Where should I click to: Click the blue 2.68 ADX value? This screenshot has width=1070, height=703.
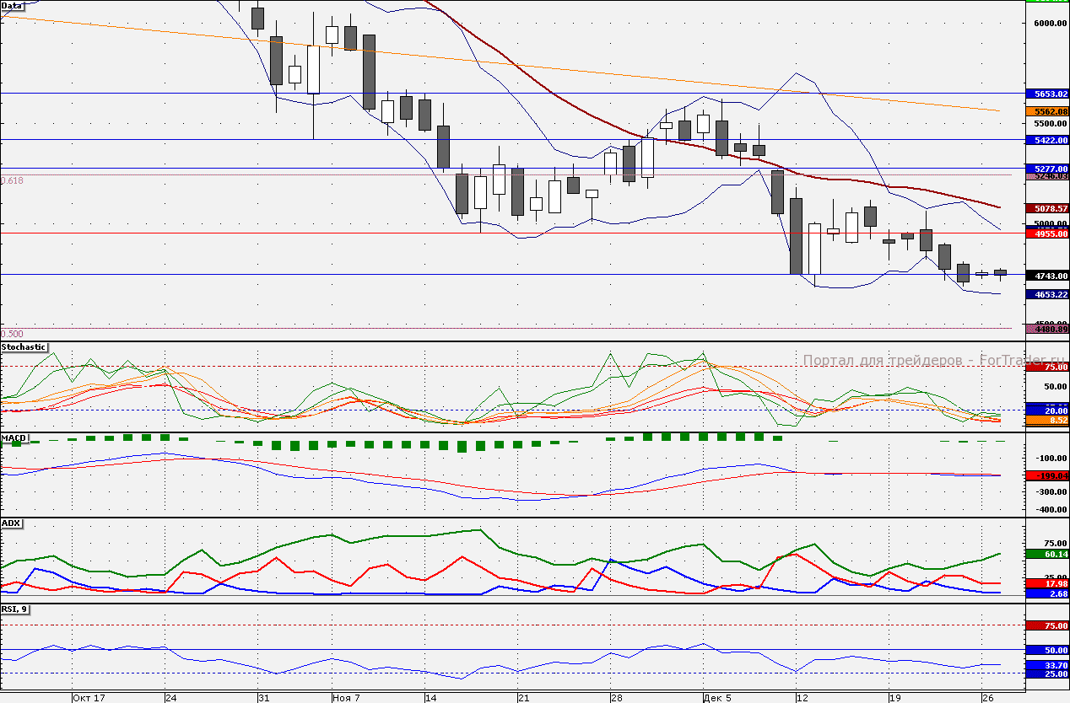pyautogui.click(x=1047, y=593)
